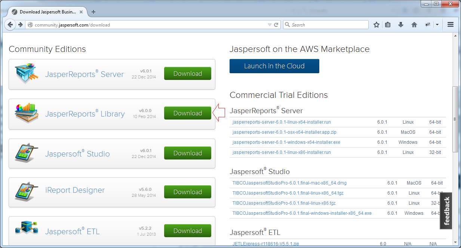Click the Launch in the Cloud button
The width and height of the screenshot is (461, 248).
pyautogui.click(x=274, y=66)
